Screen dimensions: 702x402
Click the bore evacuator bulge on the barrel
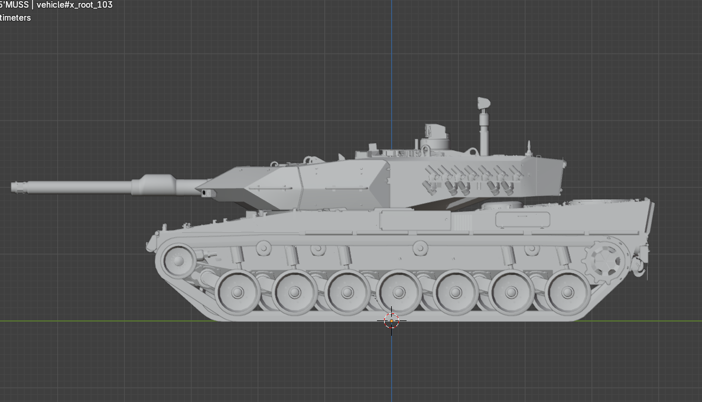(155, 184)
